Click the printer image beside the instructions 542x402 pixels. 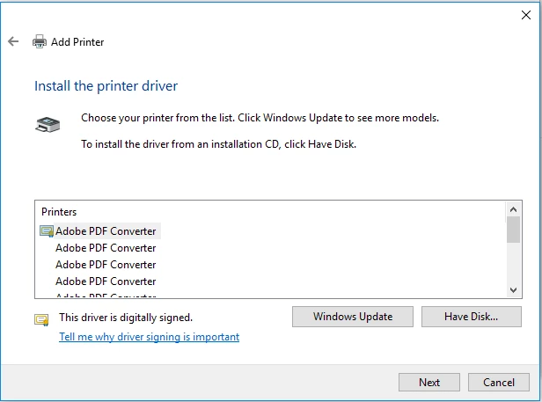[48, 124]
